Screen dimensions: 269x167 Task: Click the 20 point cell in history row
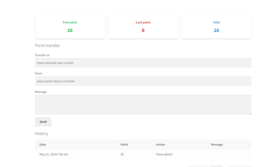click(122, 154)
